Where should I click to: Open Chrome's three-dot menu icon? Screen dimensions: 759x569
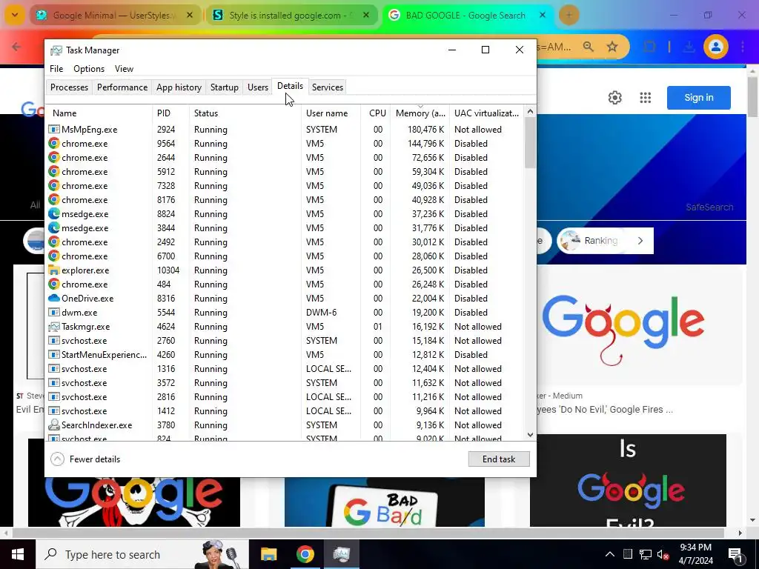[743, 47]
